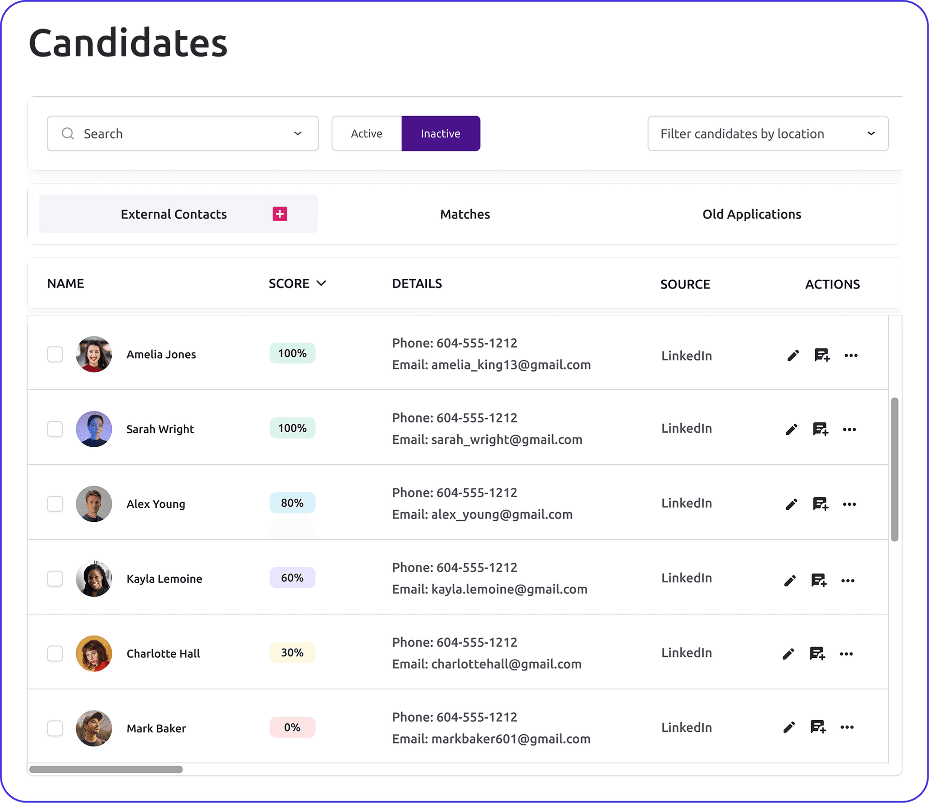Open more actions for Mark Baker

point(847,728)
